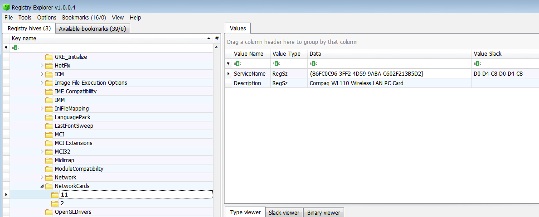Image resolution: width=539 pixels, height=217 pixels.
Task: Select the IniFileMapping key
Action: [x=72, y=109]
